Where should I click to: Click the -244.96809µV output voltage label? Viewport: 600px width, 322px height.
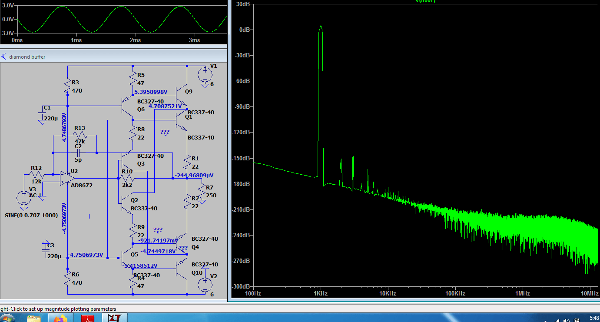(194, 176)
